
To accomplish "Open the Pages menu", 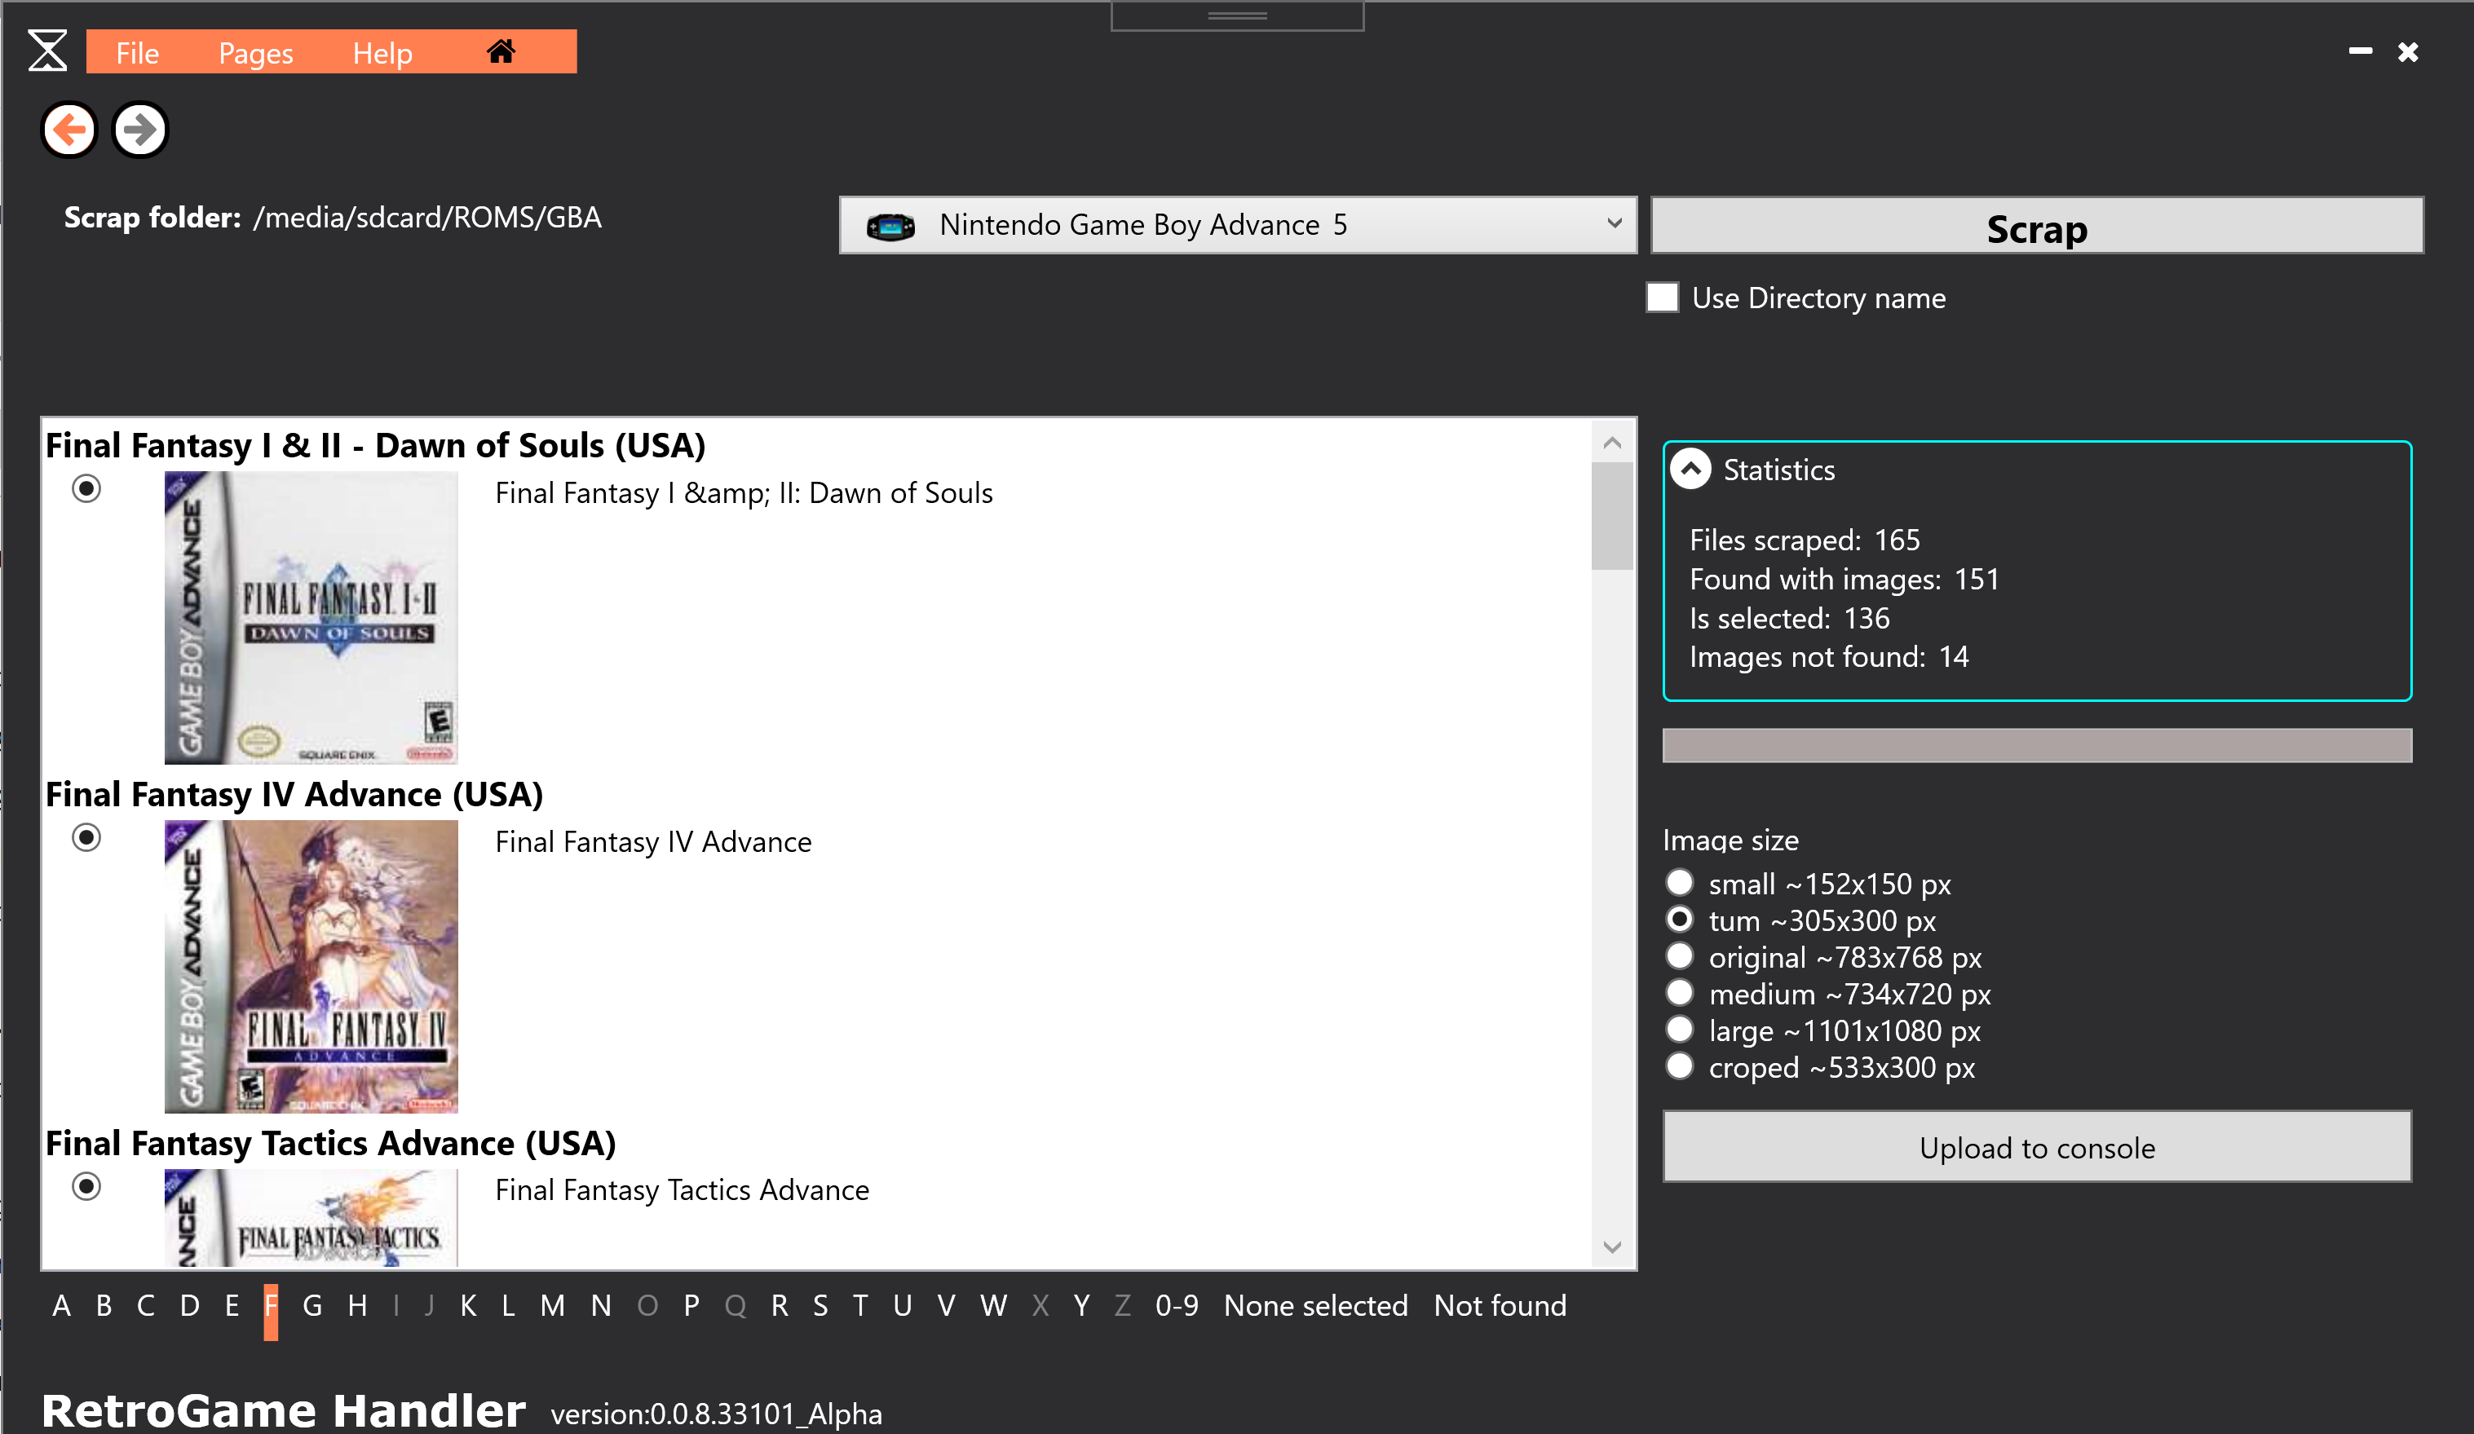I will click(255, 53).
